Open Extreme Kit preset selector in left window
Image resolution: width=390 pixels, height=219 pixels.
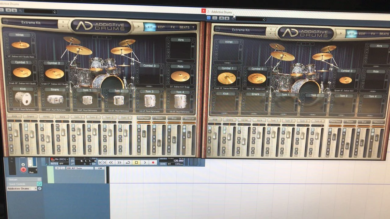(30, 23)
